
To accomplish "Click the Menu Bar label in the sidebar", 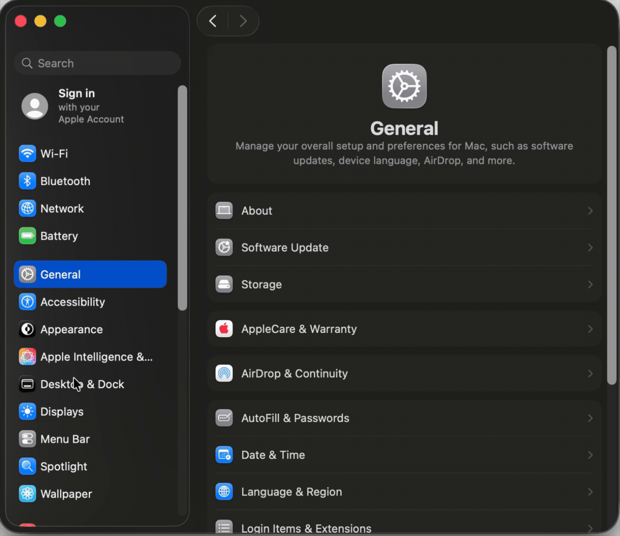I will tap(65, 439).
